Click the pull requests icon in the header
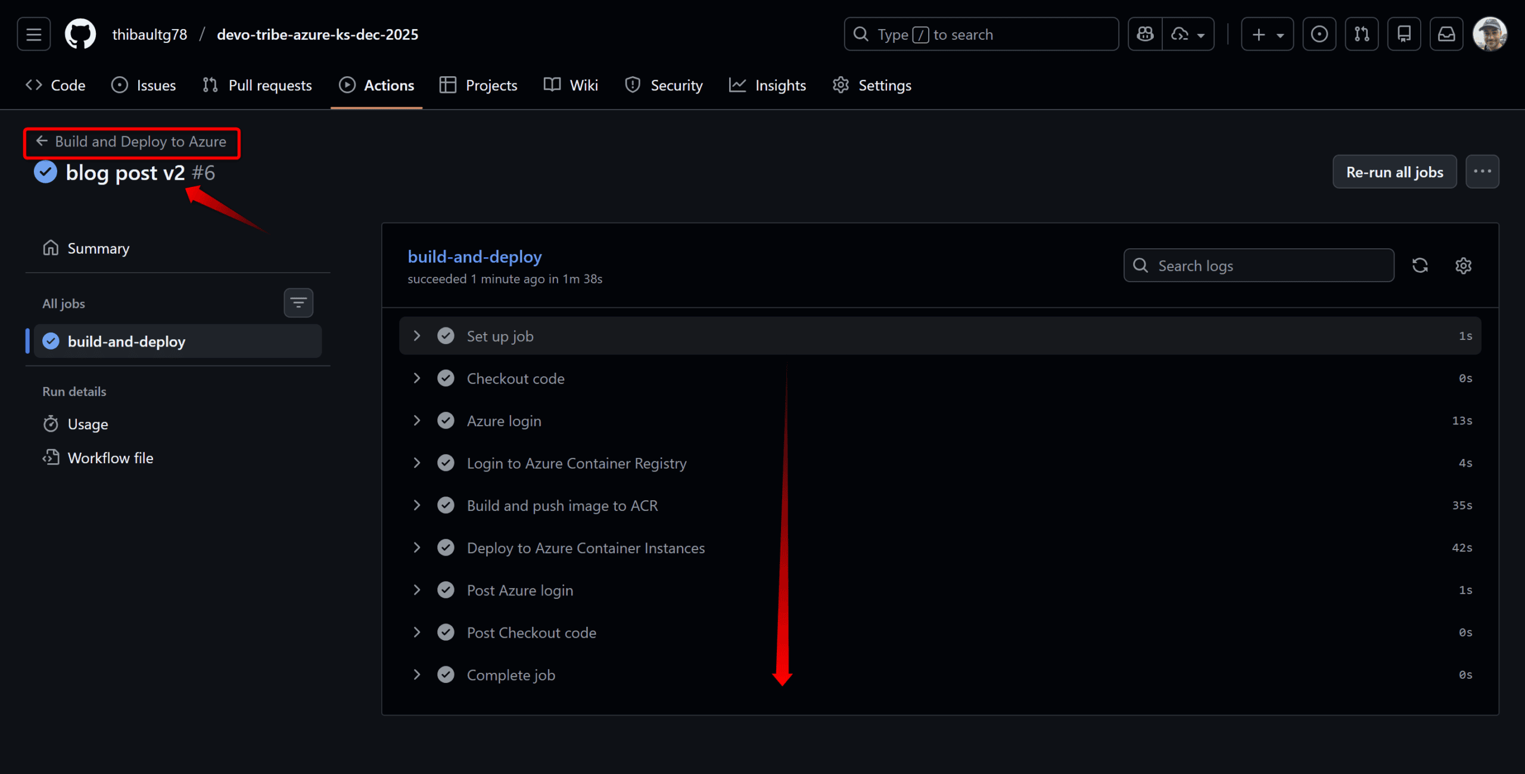This screenshot has height=774, width=1525. click(x=1362, y=35)
